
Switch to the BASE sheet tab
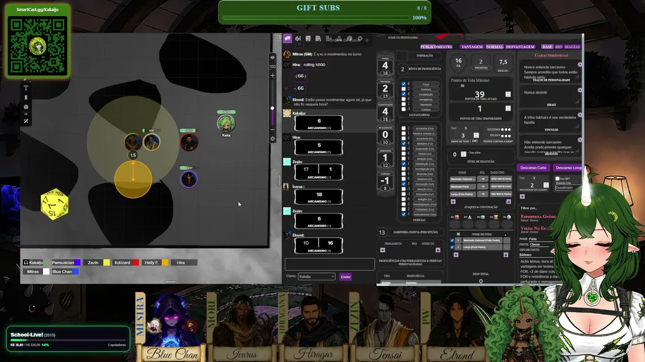pyautogui.click(x=547, y=47)
